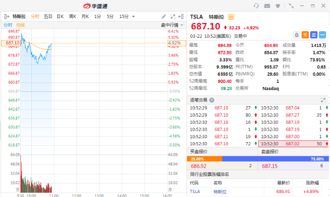Open the 特斯拉 link in industry ranking

[x=219, y=192]
